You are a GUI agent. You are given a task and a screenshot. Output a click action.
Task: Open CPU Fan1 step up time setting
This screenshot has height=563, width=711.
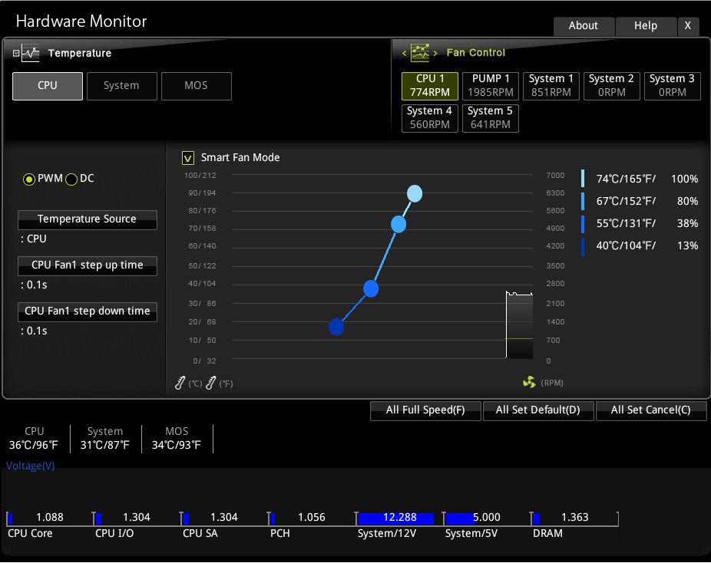(87, 265)
